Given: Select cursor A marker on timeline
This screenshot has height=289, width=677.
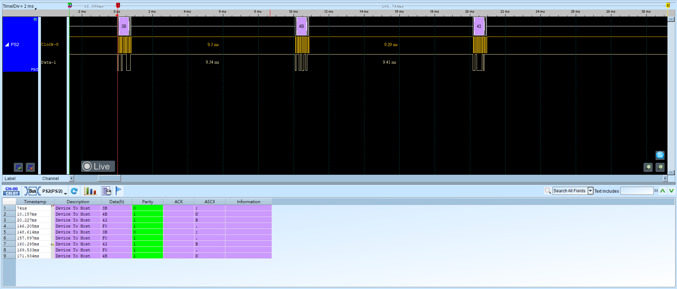Looking at the screenshot, I should coord(69,5).
